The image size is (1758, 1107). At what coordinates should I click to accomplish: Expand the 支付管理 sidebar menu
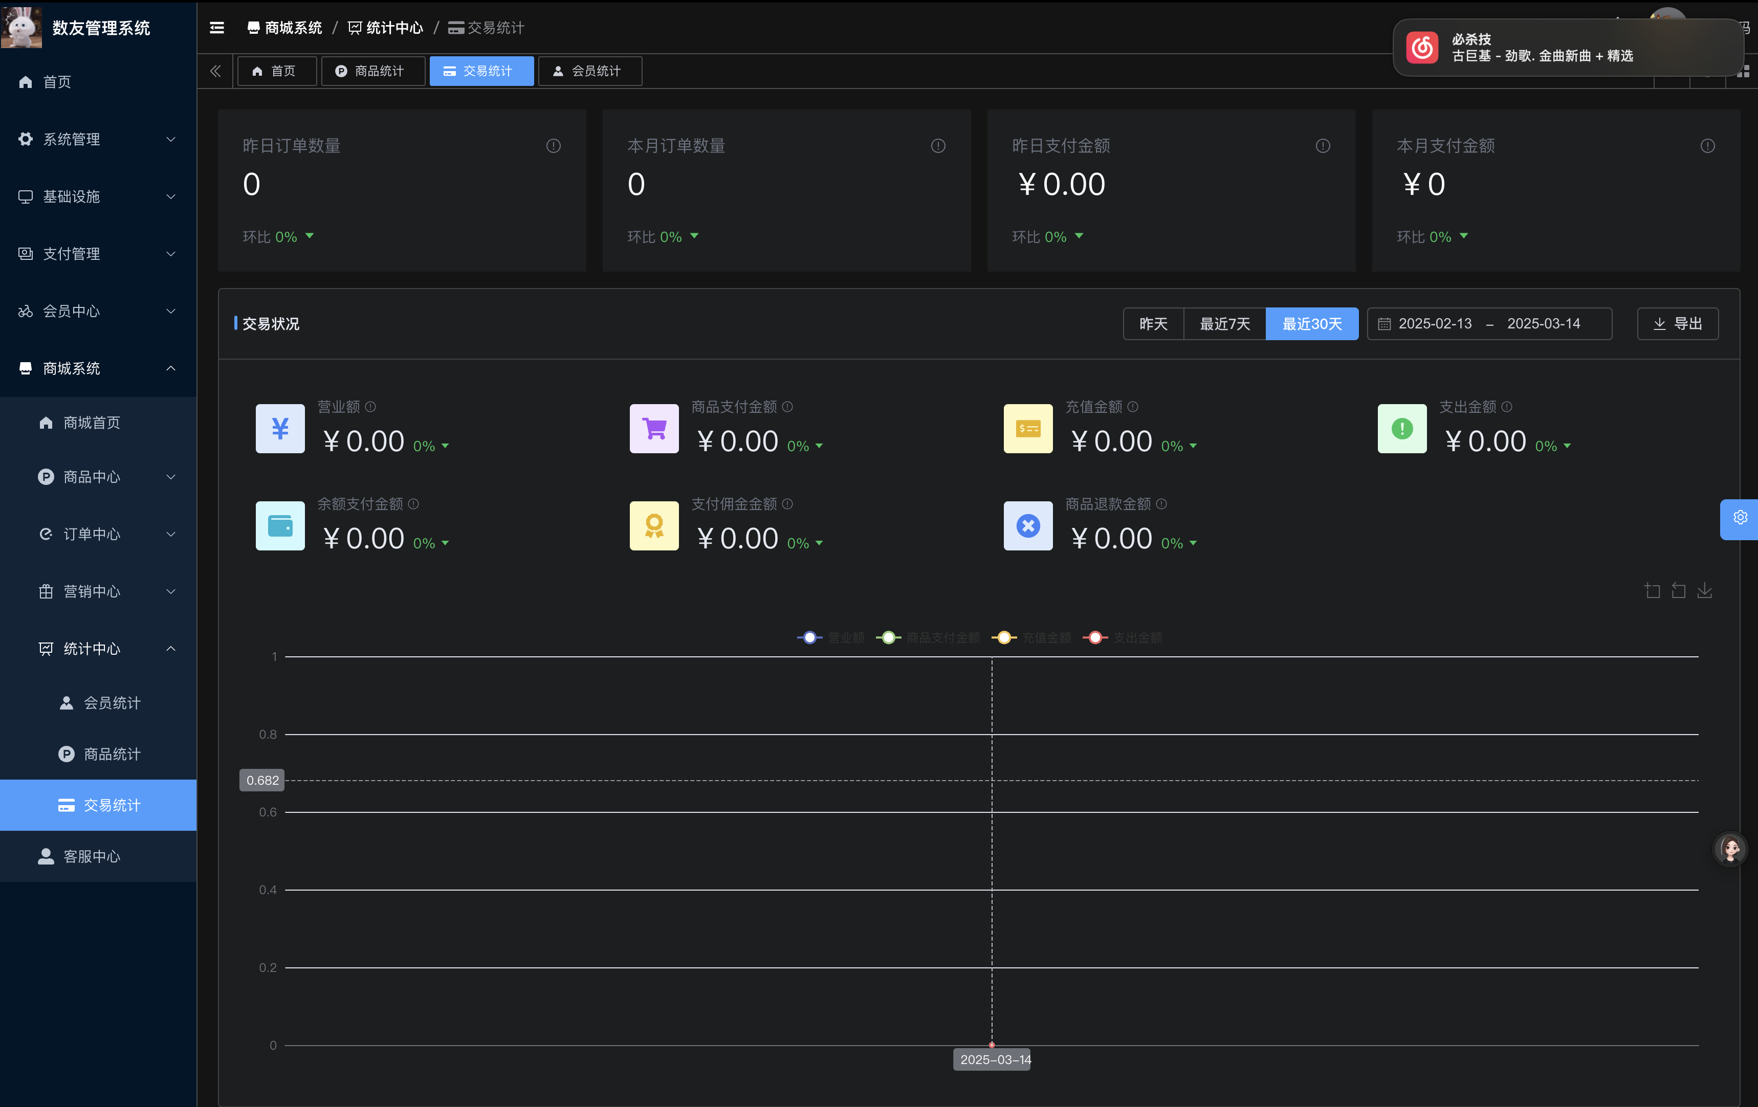98,254
